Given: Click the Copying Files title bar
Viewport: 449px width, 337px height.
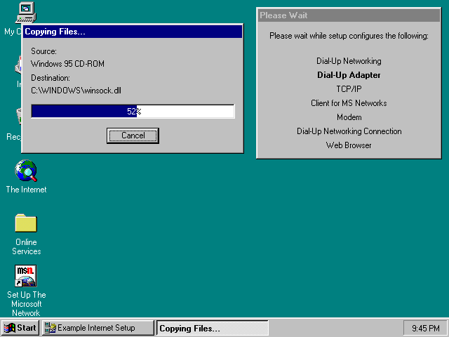Looking at the screenshot, I should tap(133, 32).
